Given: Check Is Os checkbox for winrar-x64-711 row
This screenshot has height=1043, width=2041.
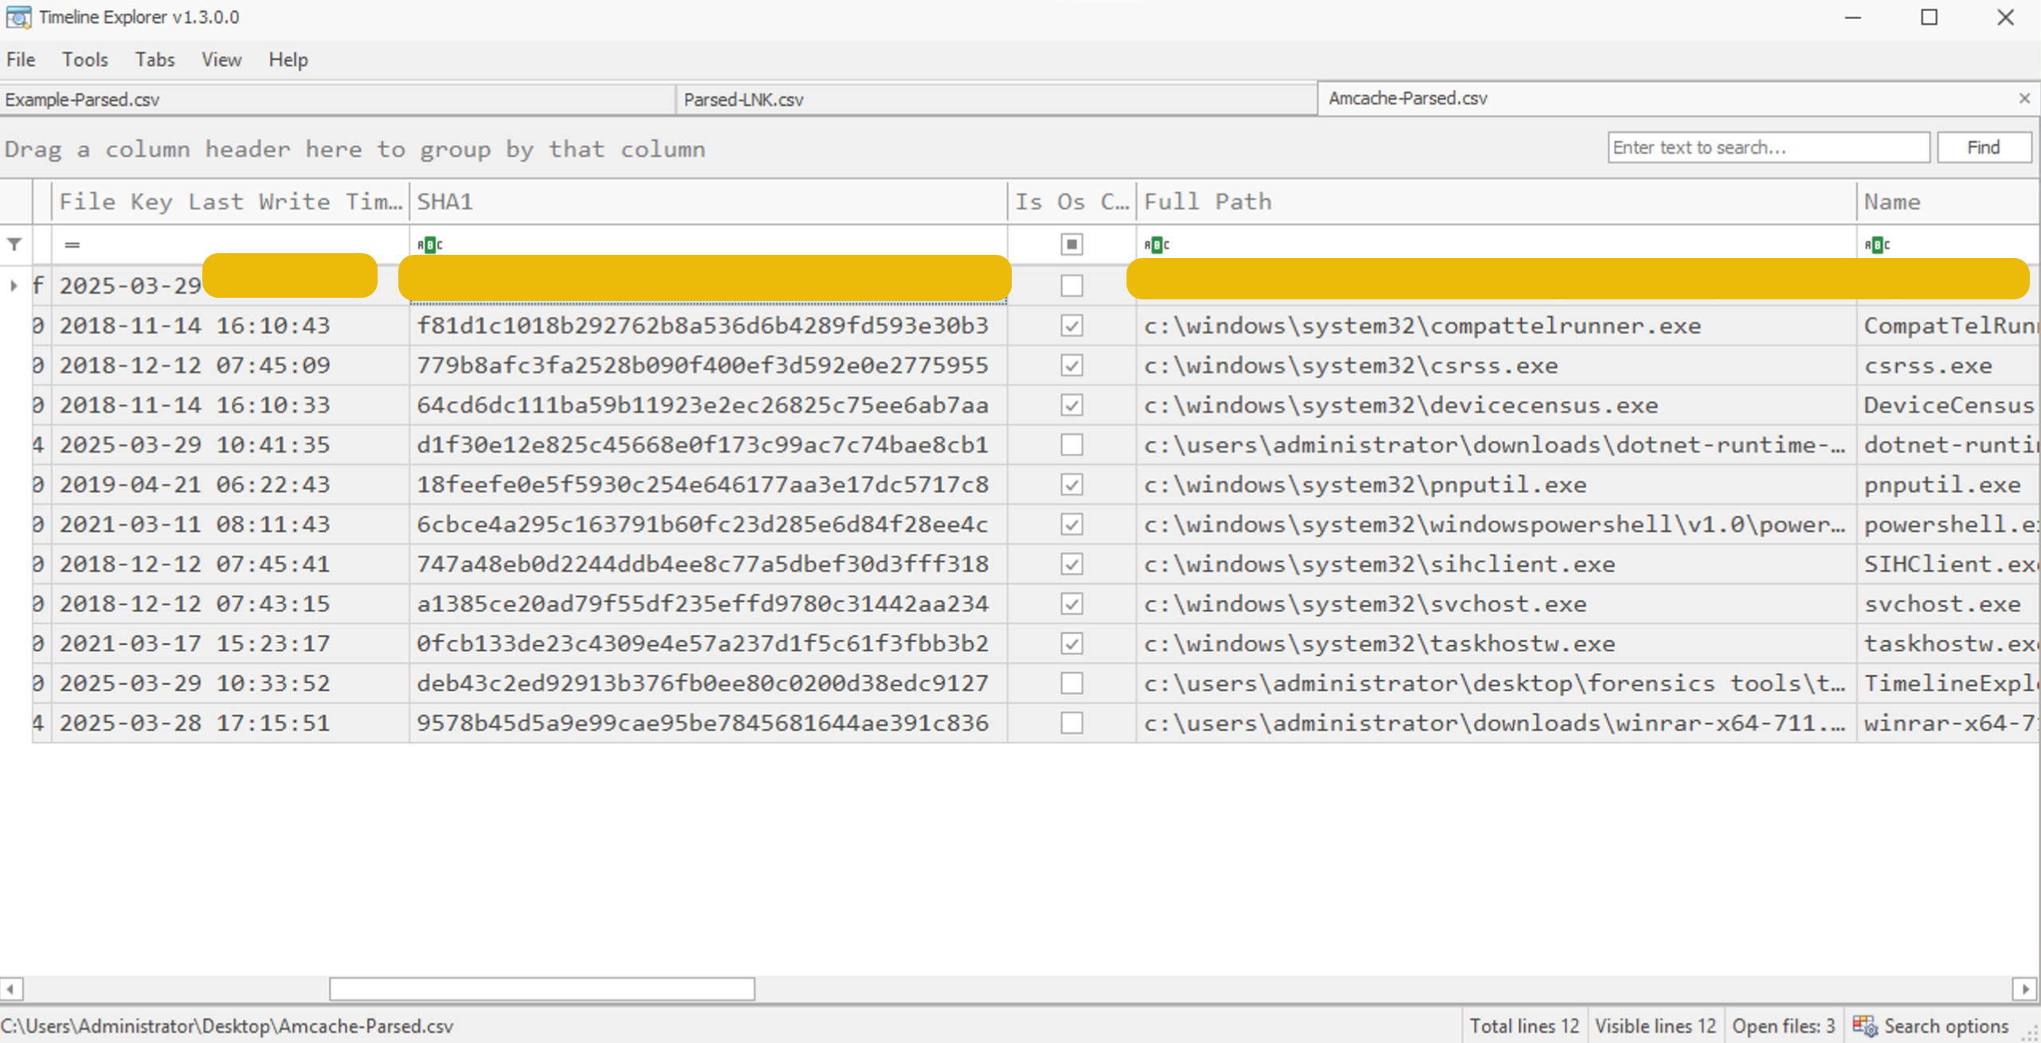Looking at the screenshot, I should pos(1072,723).
